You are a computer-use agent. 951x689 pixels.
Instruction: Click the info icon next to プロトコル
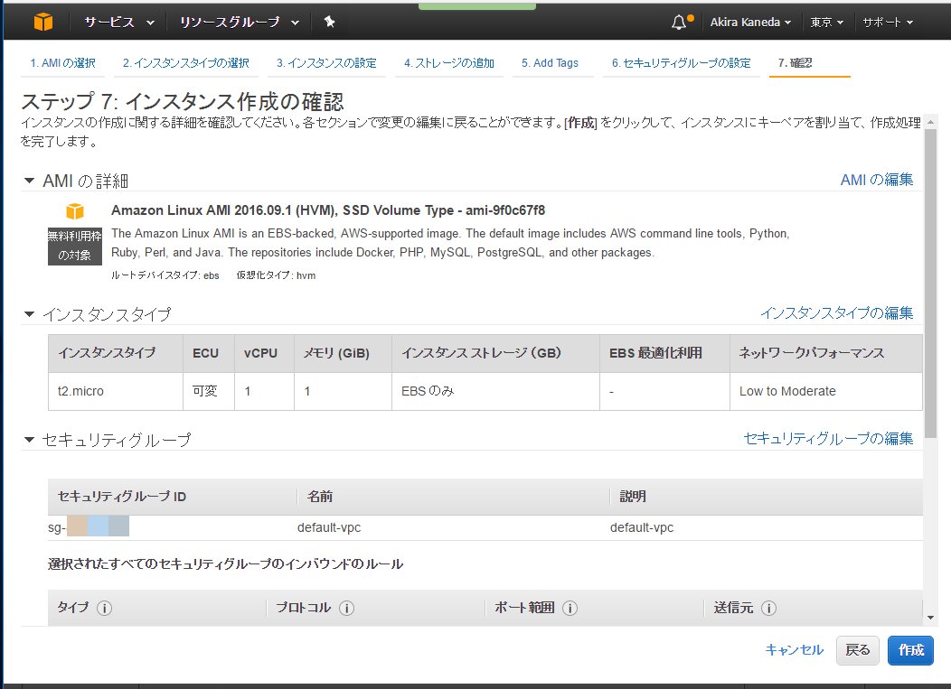(346, 608)
